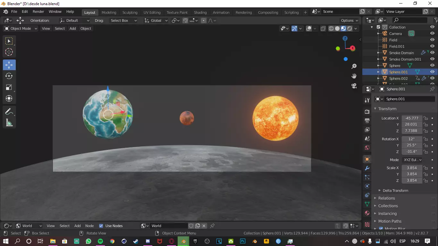Click the Scale Z value field
The image size is (438, 246).
point(411,180)
